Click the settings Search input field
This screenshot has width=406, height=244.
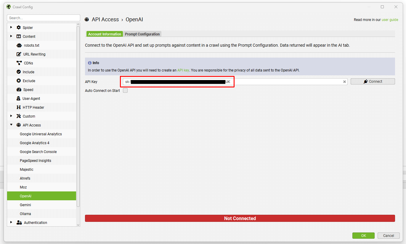(x=44, y=18)
